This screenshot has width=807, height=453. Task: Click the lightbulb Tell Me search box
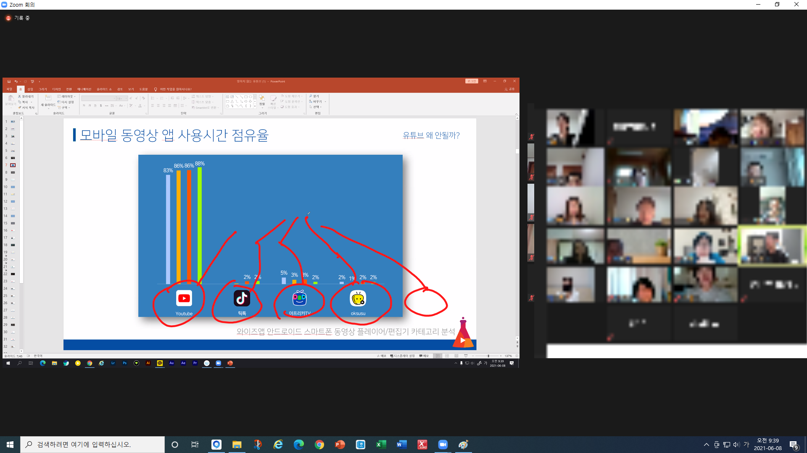click(x=173, y=89)
